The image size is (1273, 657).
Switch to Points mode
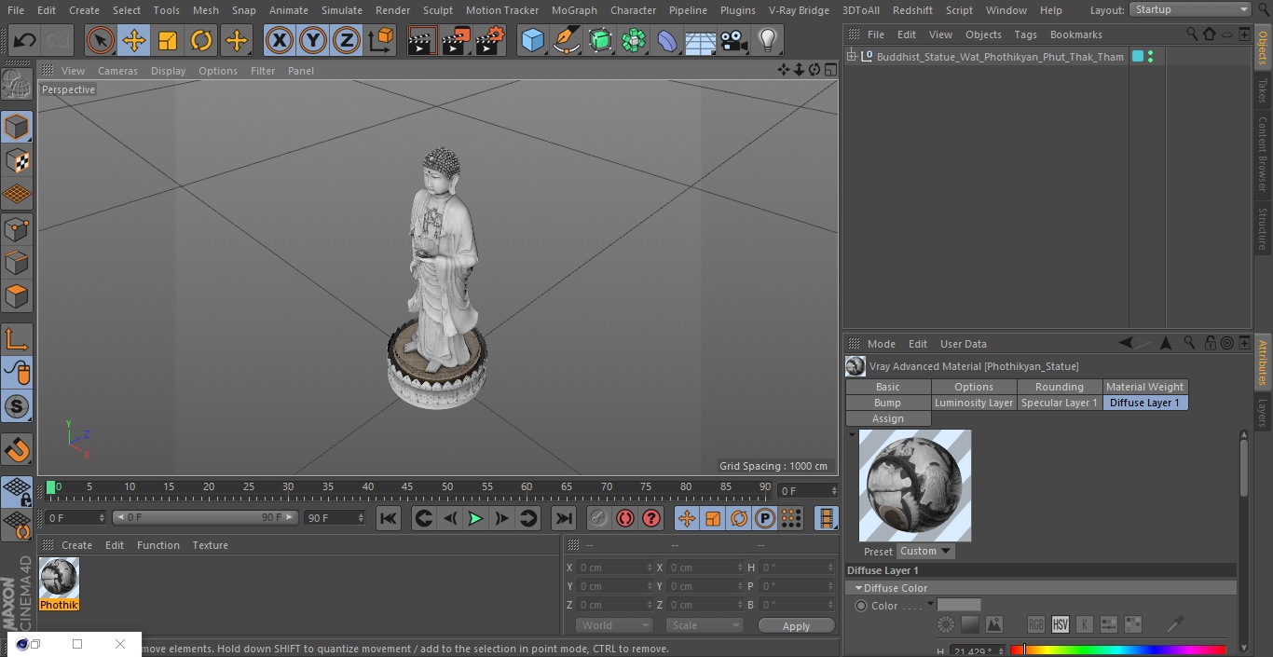(x=17, y=229)
